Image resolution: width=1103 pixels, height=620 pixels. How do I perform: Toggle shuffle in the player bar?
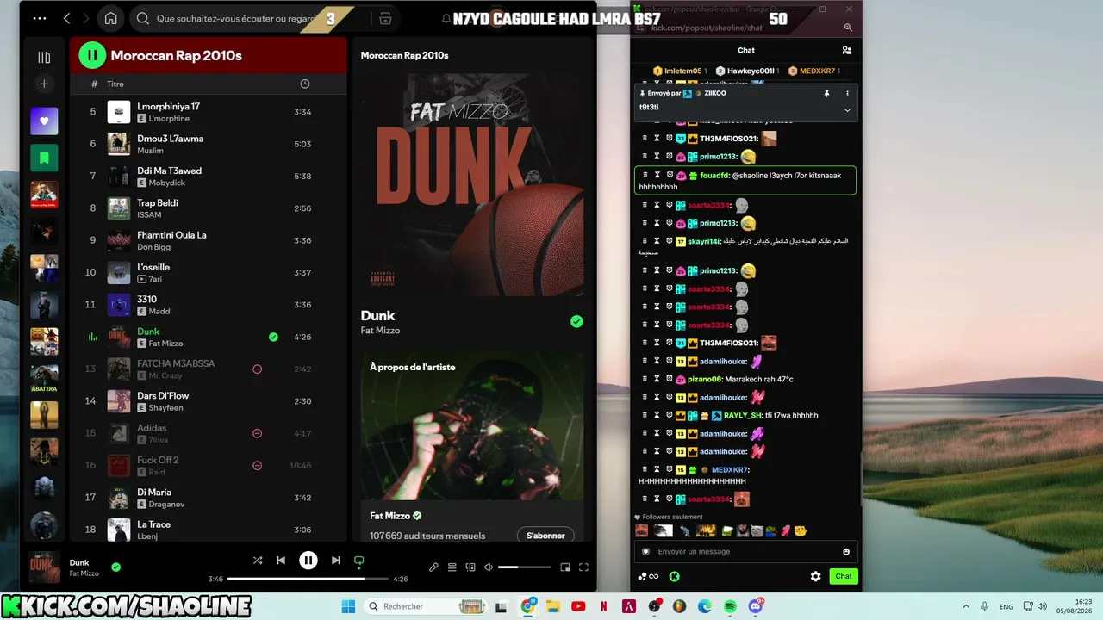pos(257,560)
